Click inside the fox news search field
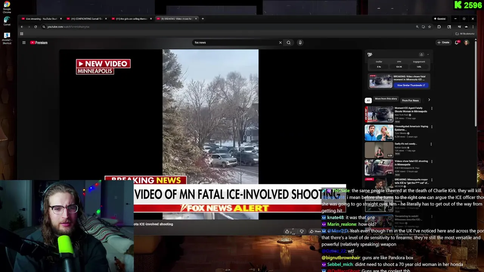 coord(234,43)
